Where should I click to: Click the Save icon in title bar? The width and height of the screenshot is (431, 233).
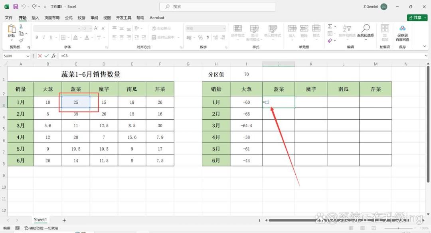coord(16,6)
